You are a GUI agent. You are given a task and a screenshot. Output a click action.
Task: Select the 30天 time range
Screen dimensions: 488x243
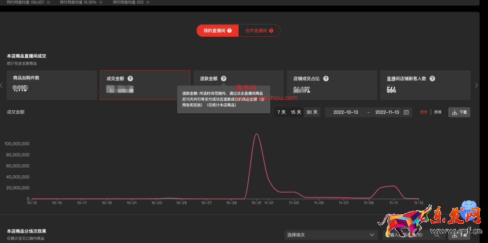click(311, 112)
